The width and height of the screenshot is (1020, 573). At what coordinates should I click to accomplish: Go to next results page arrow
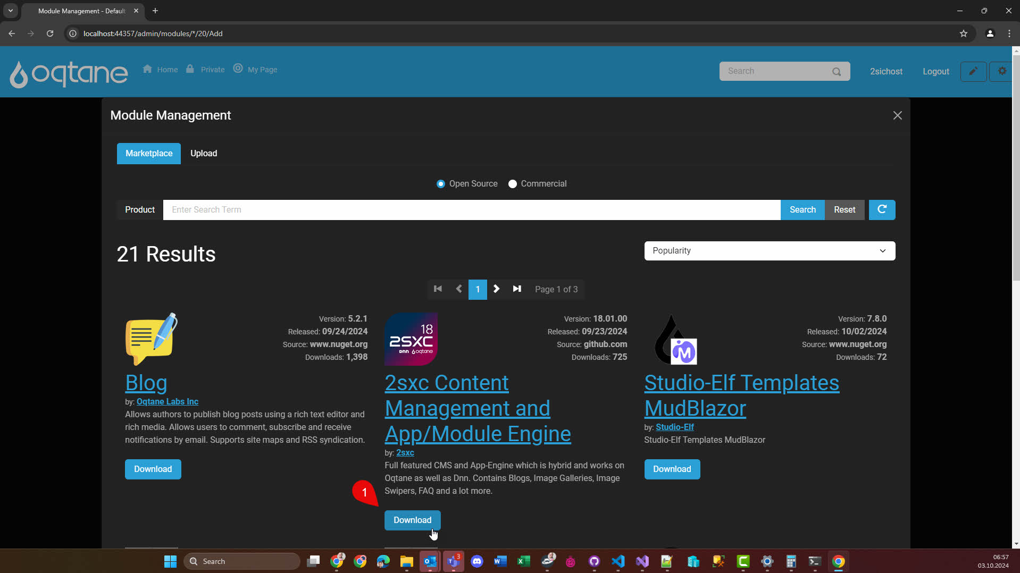[x=496, y=289]
